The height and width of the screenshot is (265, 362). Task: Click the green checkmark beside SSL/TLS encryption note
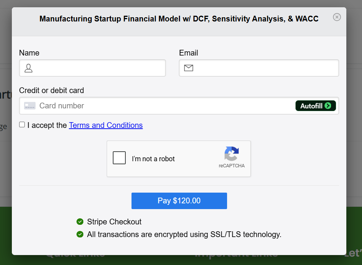click(x=80, y=234)
